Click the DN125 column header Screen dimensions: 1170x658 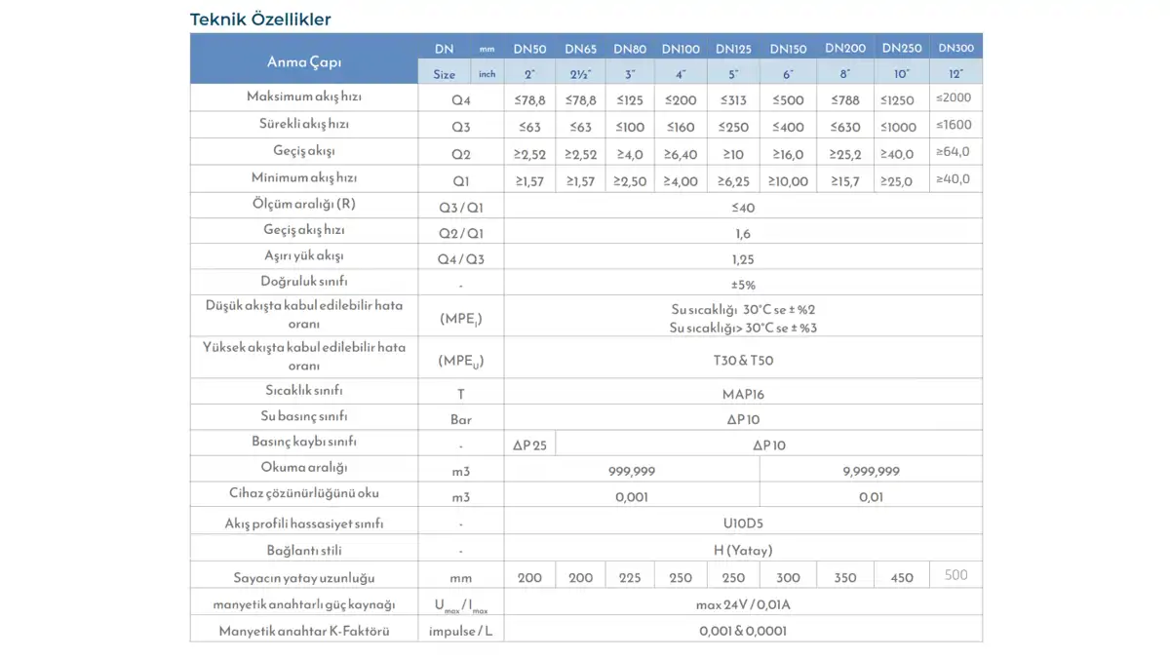tap(733, 49)
